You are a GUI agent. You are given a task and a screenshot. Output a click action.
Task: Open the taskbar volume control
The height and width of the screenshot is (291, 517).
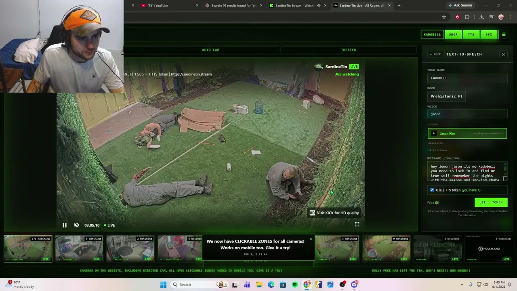[485, 285]
